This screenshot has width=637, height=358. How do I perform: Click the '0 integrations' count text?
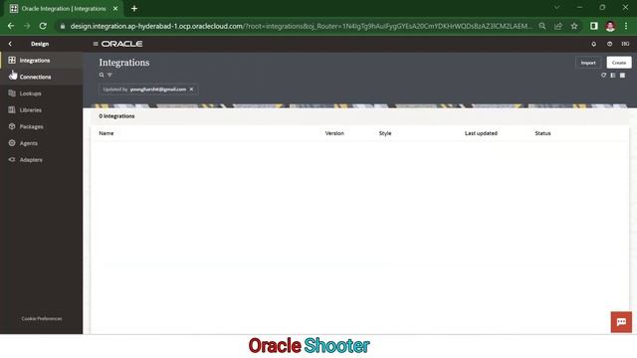[116, 116]
